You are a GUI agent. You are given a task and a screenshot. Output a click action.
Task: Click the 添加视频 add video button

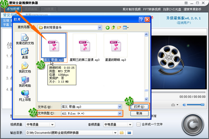click(13, 9)
